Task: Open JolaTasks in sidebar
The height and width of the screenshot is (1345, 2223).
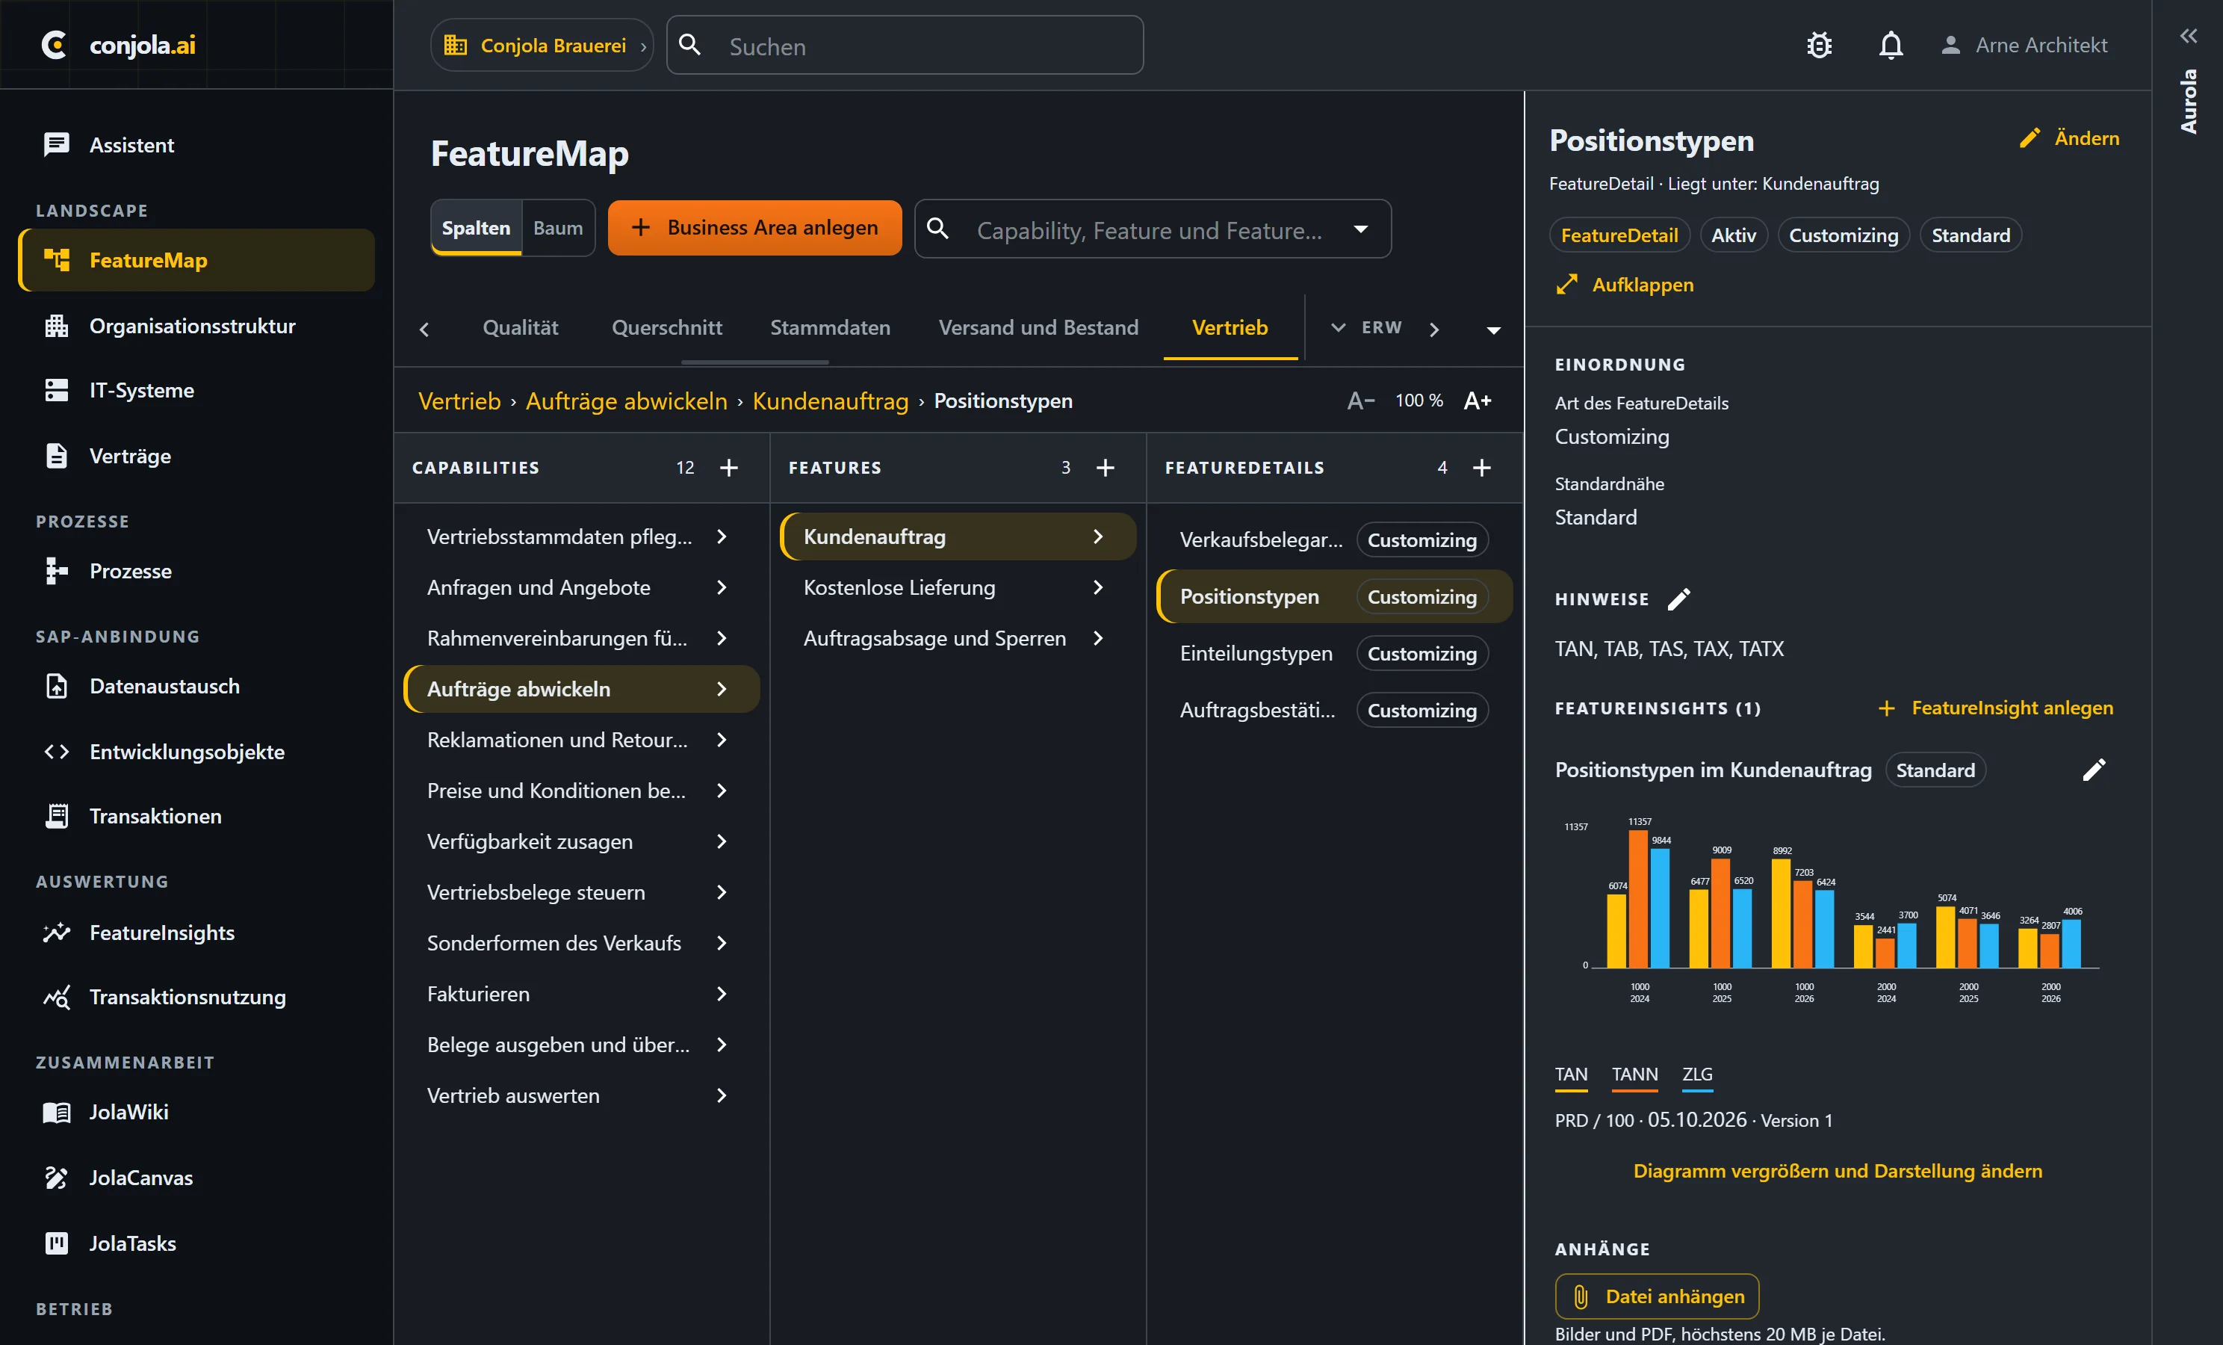Action: click(196, 1243)
